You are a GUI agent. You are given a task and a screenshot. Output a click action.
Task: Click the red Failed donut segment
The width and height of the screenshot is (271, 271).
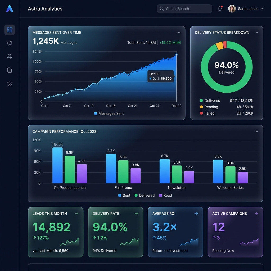pos(225,45)
